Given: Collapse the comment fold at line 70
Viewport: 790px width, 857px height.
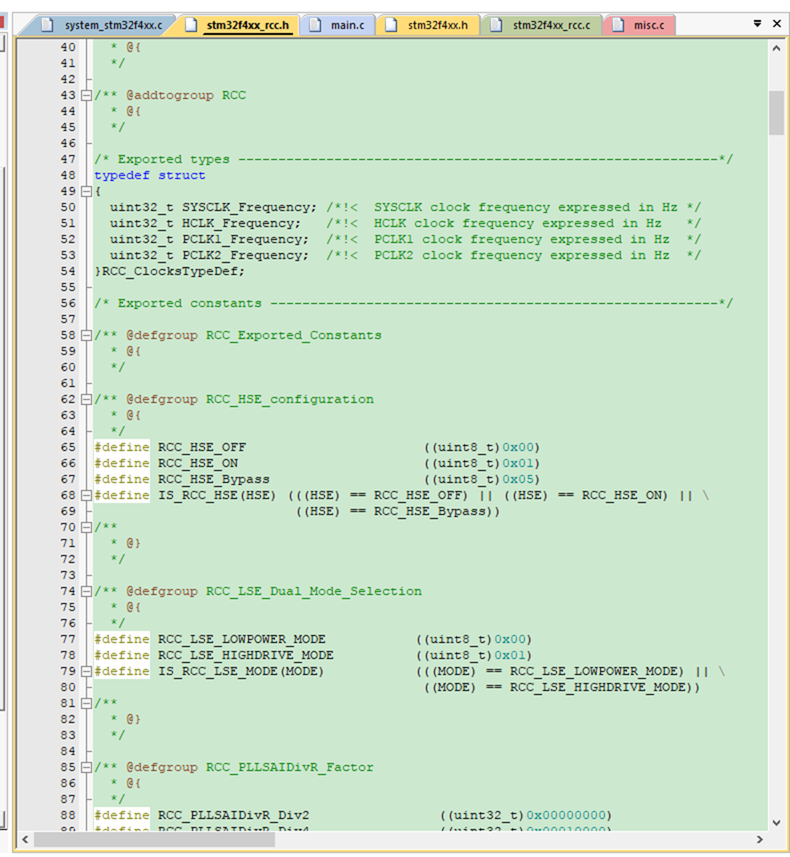Looking at the screenshot, I should click(86, 527).
